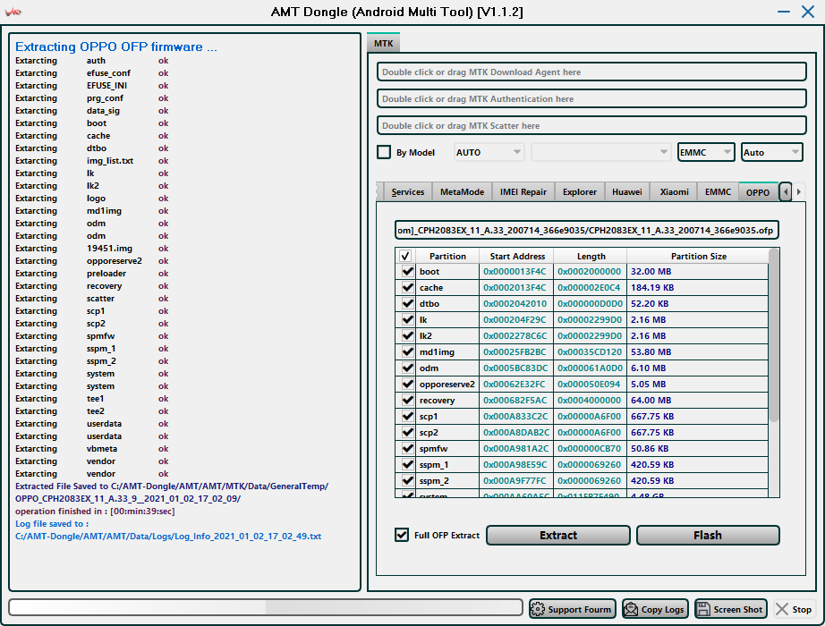Open the EMMC storage type dropdown
The image size is (825, 626).
click(x=706, y=152)
